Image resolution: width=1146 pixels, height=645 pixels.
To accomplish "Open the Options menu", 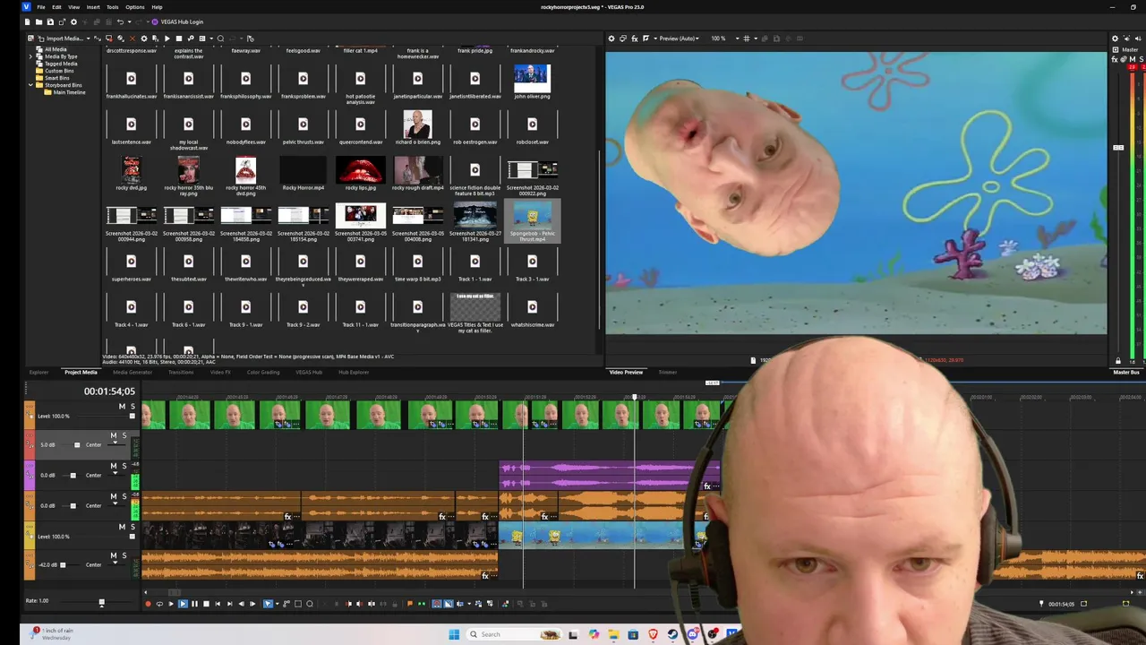I will click(134, 7).
